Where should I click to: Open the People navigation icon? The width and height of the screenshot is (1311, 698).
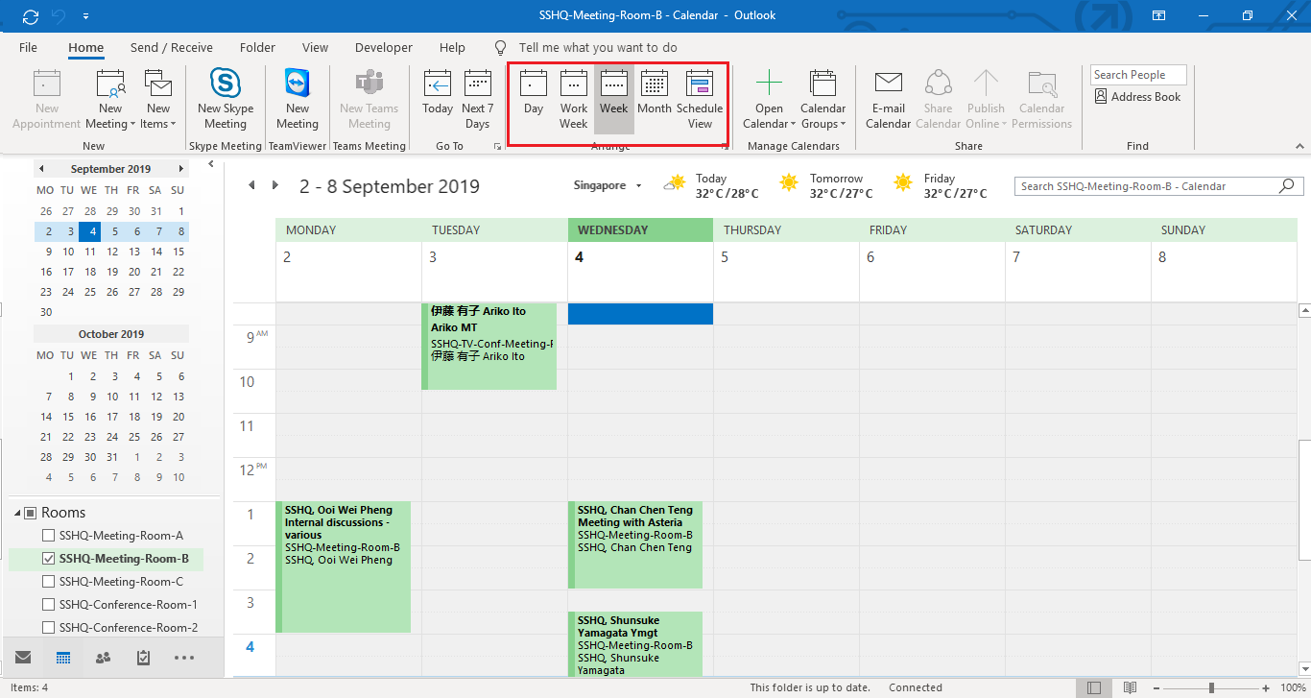tap(104, 658)
